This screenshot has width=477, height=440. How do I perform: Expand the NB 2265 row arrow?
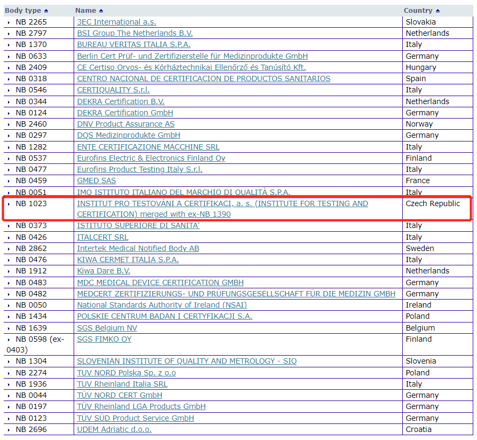(9, 22)
